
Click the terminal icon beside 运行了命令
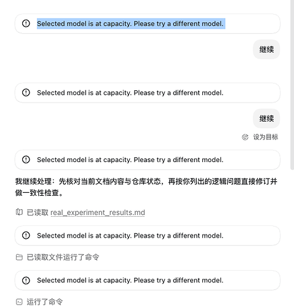(19, 302)
